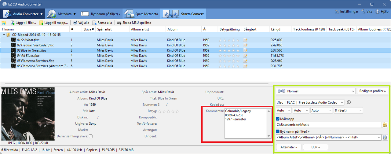Sort by the Filnamn column header
Image resolution: width=391 pixels, height=154 pixels.
point(35,29)
